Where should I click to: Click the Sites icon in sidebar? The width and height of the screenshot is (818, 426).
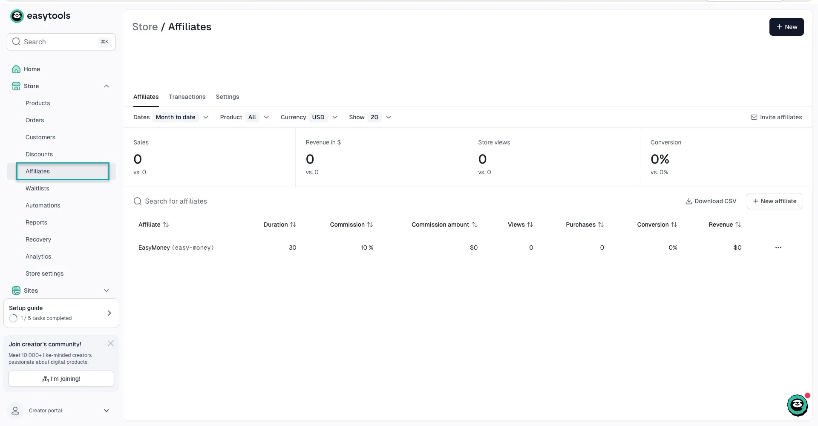(16, 291)
